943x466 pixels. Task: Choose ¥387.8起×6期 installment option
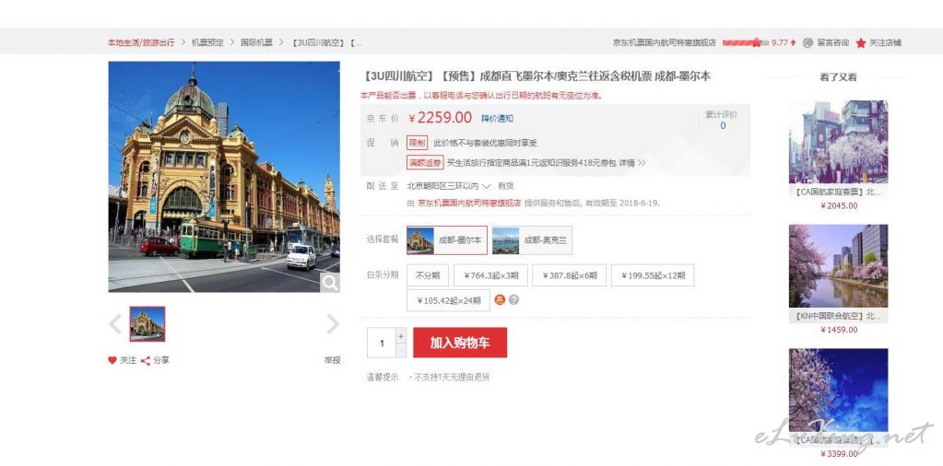[570, 275]
